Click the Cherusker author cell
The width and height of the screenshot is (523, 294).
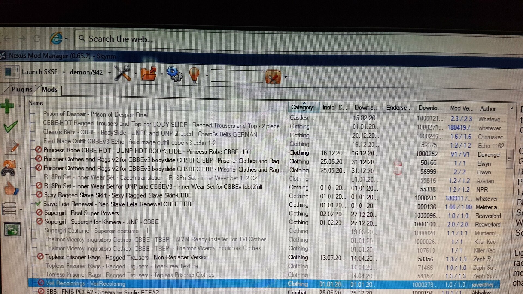[x=490, y=137]
